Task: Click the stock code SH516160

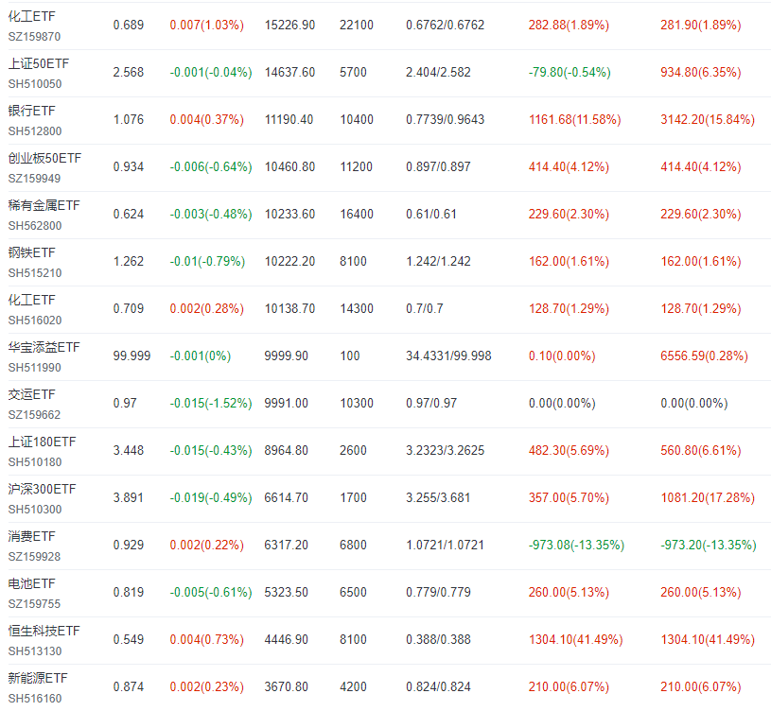Action: (x=35, y=699)
